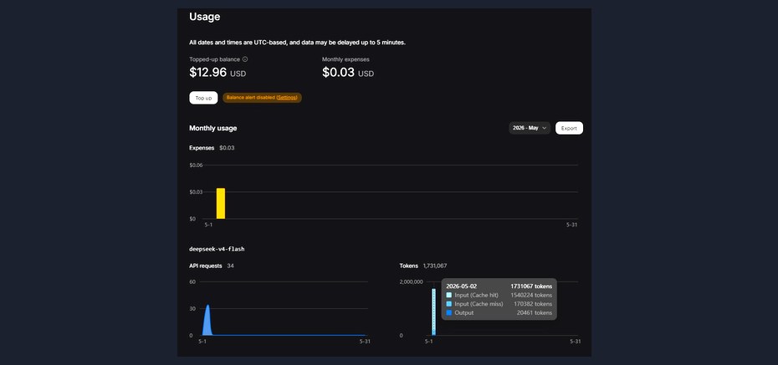Click the info icon beside Topped-up balance
778x365 pixels.
click(x=245, y=59)
